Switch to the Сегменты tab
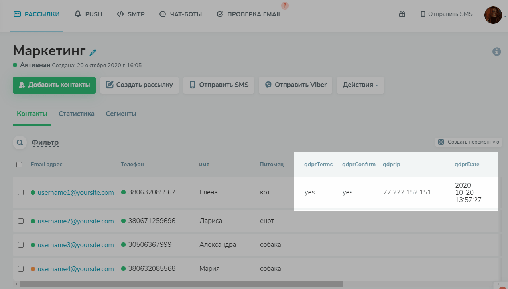The height and width of the screenshot is (289, 508). [x=121, y=114]
